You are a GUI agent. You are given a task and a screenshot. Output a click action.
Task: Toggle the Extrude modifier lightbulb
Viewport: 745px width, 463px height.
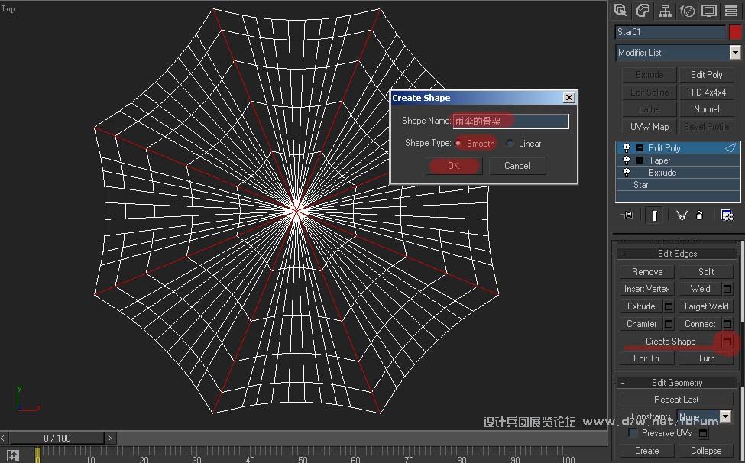coord(627,173)
